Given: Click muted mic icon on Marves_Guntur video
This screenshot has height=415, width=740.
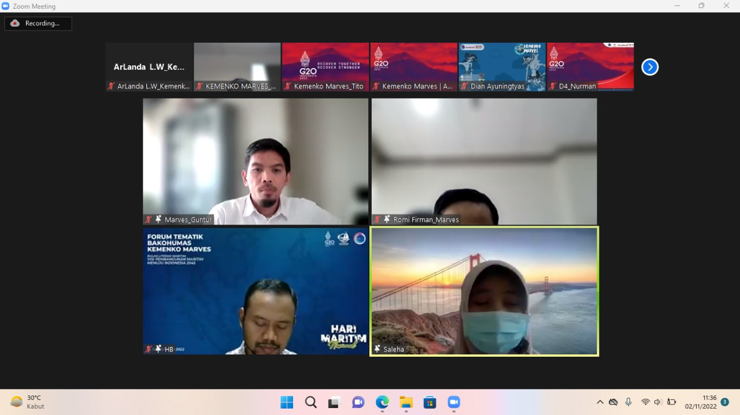Looking at the screenshot, I should click(149, 219).
